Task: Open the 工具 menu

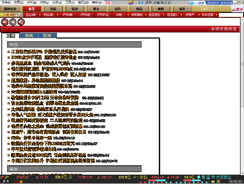Action: pyautogui.click(x=70, y=3)
